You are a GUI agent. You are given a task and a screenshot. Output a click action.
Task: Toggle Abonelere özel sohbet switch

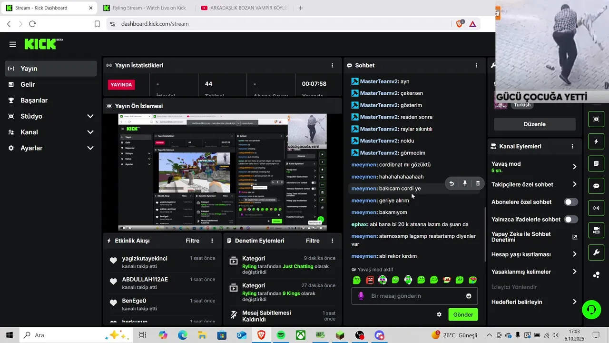(571, 202)
